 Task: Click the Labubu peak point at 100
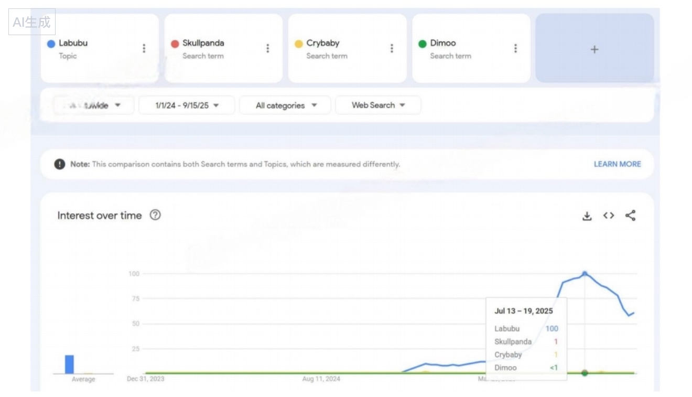click(x=585, y=274)
